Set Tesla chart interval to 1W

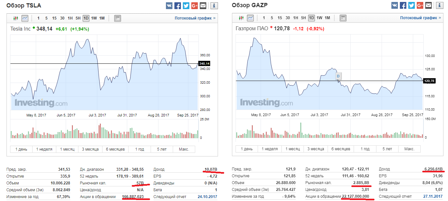click(x=94, y=18)
